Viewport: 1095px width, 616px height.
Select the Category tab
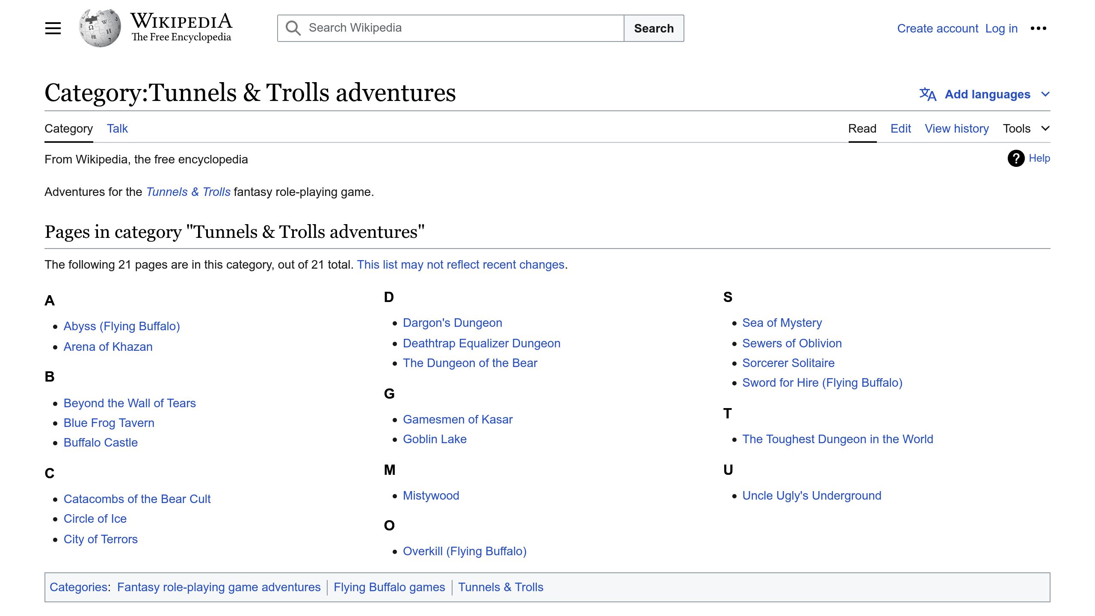tap(69, 128)
